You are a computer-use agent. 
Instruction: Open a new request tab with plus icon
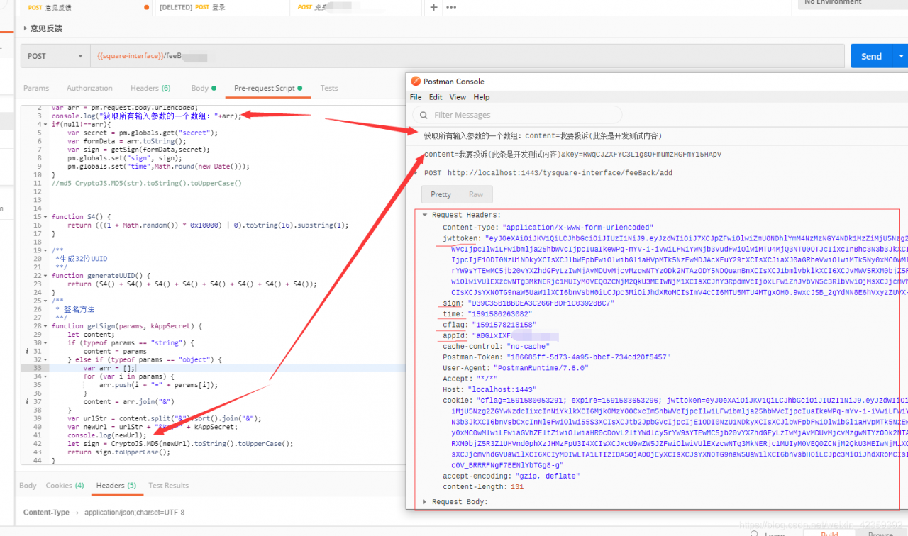point(433,7)
